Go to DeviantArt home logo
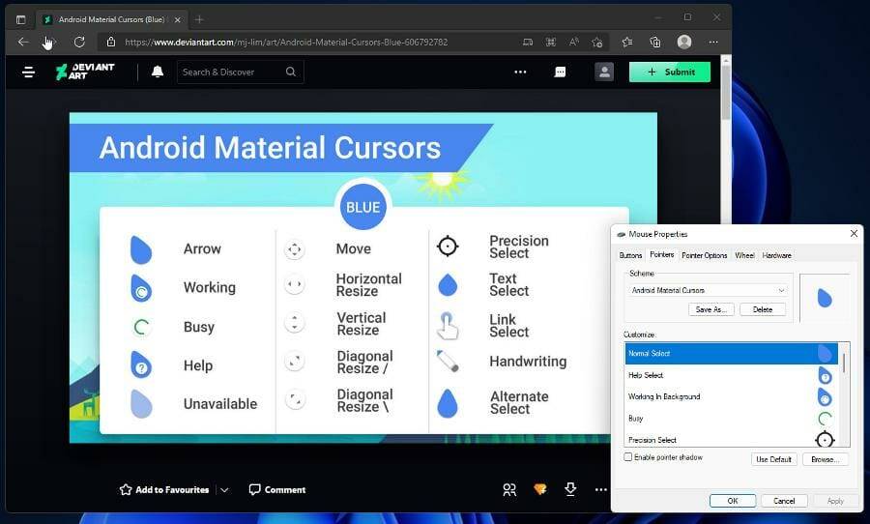Viewport: 870px width, 524px height. (85, 72)
